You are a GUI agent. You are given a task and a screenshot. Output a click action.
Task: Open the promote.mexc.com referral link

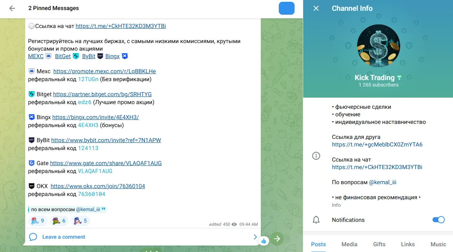tap(105, 71)
